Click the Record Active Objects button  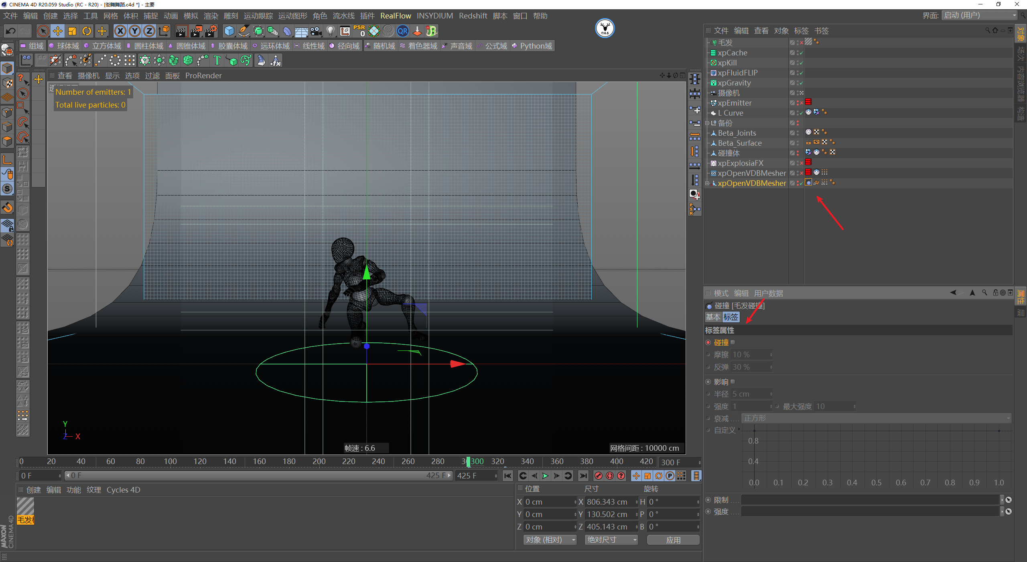click(598, 476)
